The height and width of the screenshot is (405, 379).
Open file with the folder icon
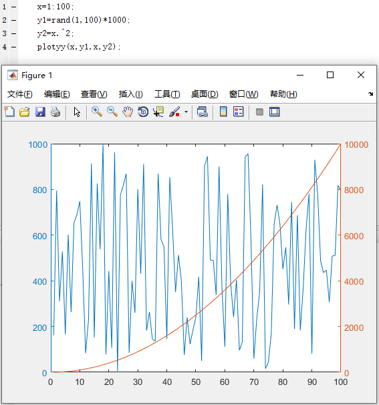pos(25,112)
